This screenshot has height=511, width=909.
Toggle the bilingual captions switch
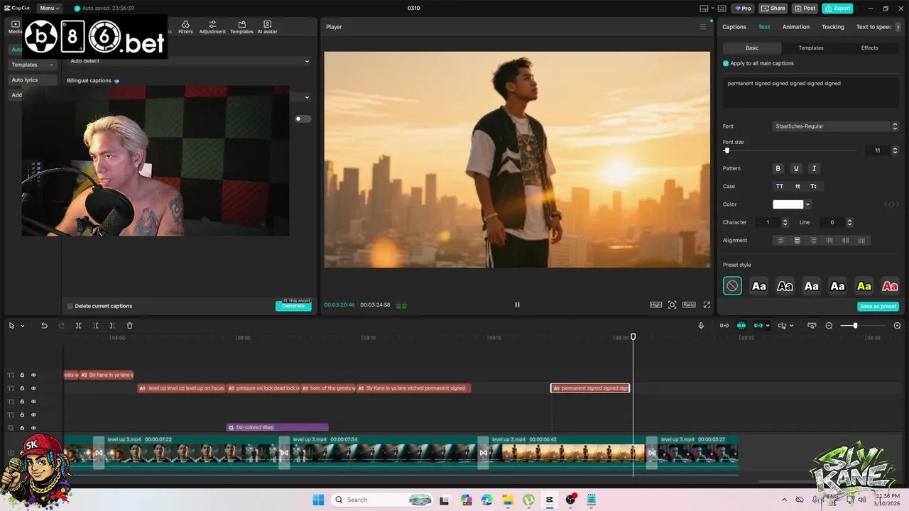(303, 119)
